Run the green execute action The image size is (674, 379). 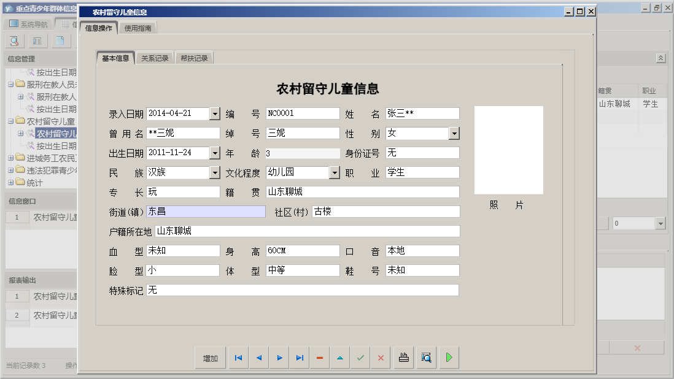[x=448, y=357]
